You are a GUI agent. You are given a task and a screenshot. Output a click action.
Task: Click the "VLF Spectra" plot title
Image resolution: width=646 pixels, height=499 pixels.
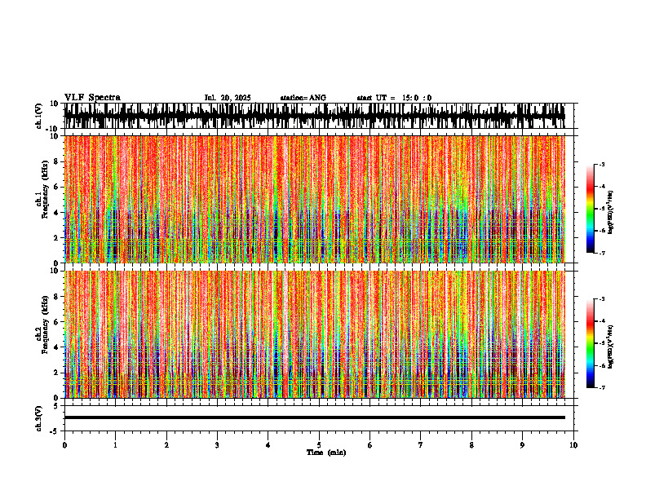[x=92, y=98]
